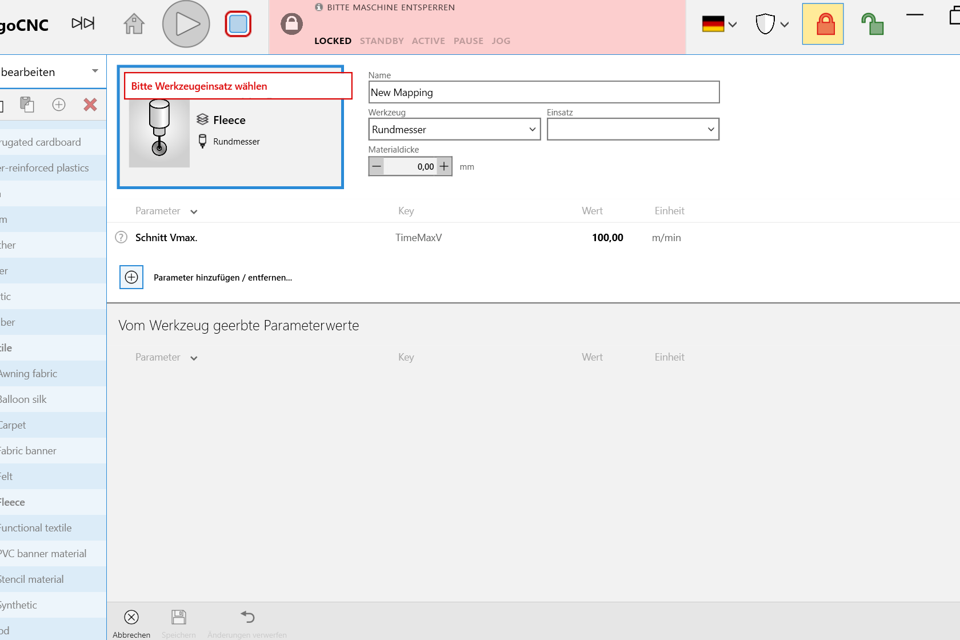Select 'Functional textile' material
Viewport: 960px width, 640px height.
53,528
